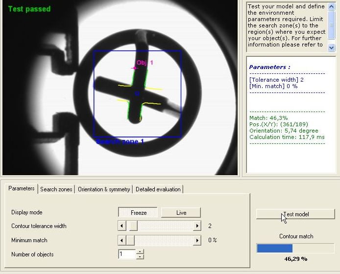The width and height of the screenshot is (340, 274).
Task: Click the blue center point marker in image
Action: [x=137, y=93]
